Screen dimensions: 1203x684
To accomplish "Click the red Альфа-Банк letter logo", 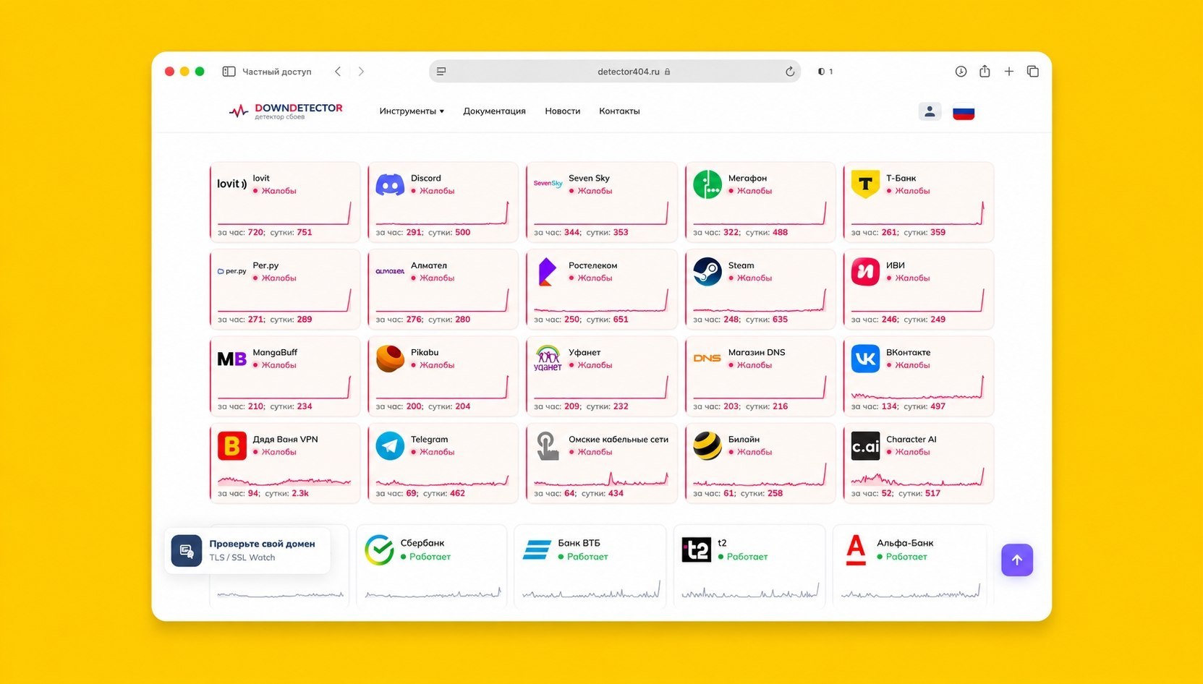I will click(856, 550).
